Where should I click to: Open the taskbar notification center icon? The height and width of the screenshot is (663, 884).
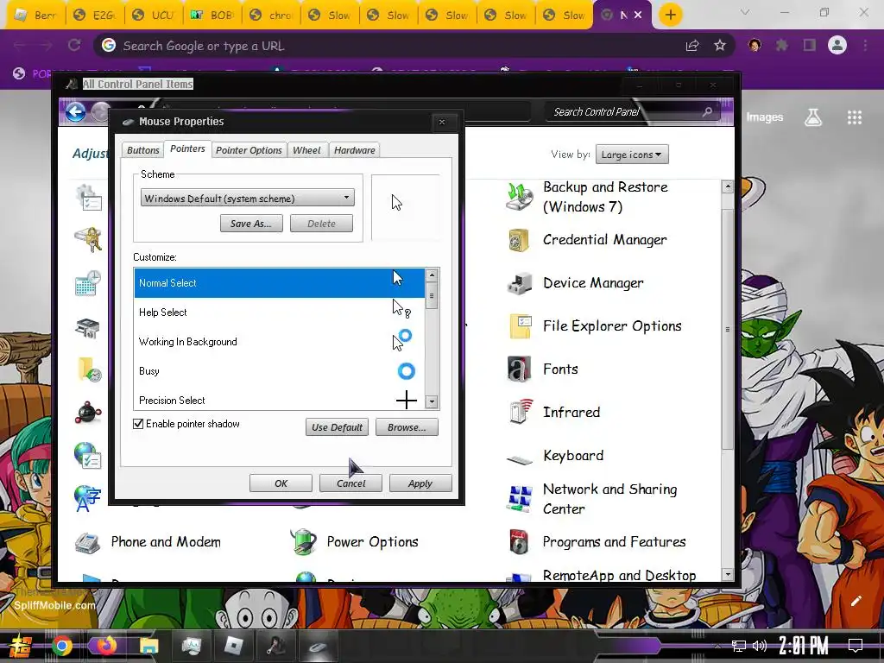856,645
